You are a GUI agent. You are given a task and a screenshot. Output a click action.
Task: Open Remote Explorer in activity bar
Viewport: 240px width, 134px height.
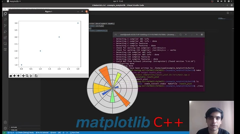tap(5, 43)
